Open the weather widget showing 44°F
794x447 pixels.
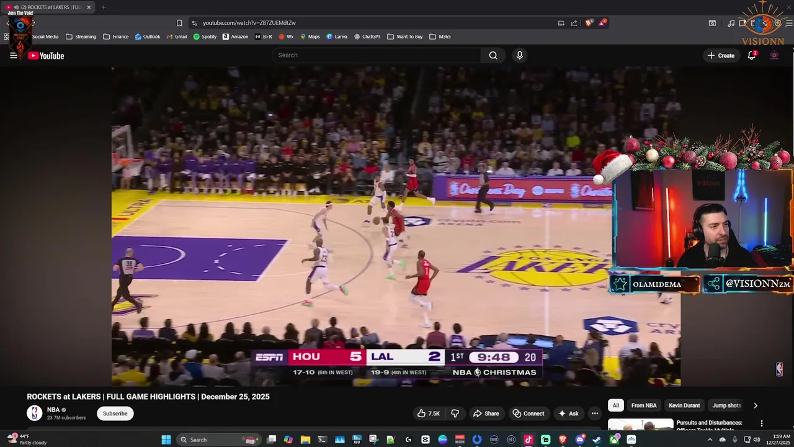point(28,439)
